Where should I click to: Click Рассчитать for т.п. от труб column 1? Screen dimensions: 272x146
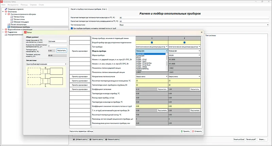point(162,110)
